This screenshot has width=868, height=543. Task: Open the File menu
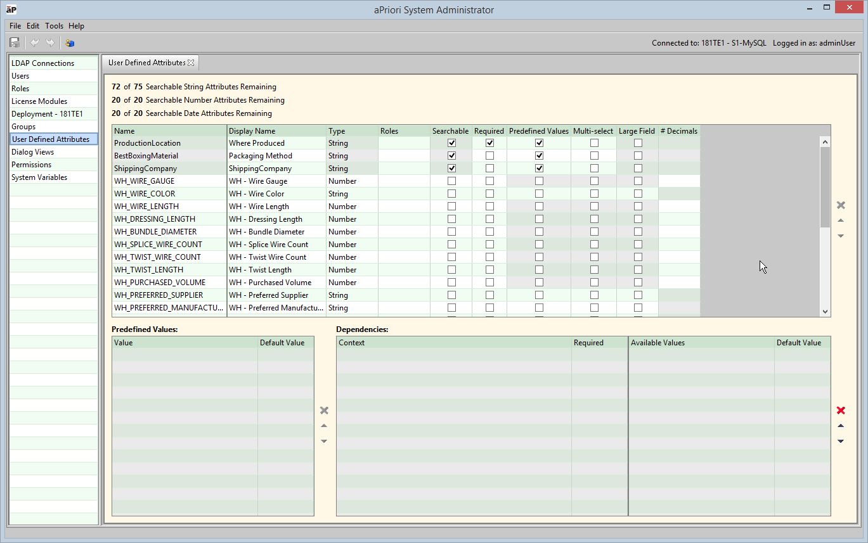coord(16,26)
